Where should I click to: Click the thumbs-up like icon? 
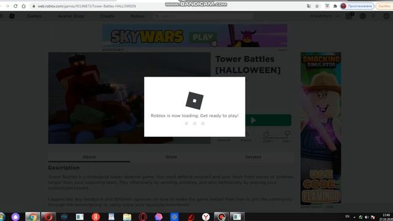[x=267, y=134]
